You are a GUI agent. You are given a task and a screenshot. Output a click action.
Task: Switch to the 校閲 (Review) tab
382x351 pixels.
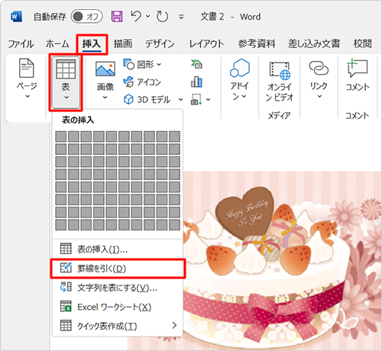[x=363, y=44]
